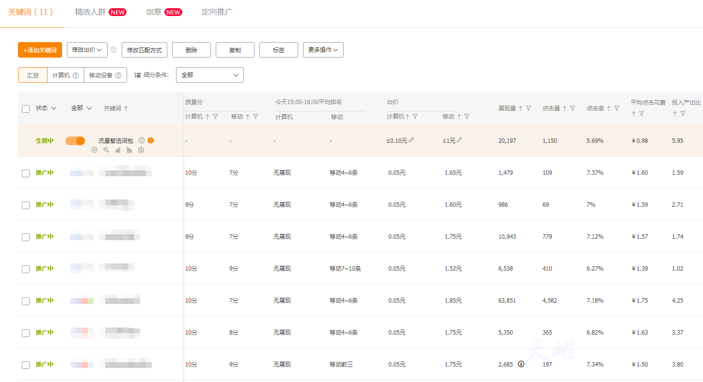Check select-all checkbox in table header
The height and width of the screenshot is (382, 703).
pos(26,109)
